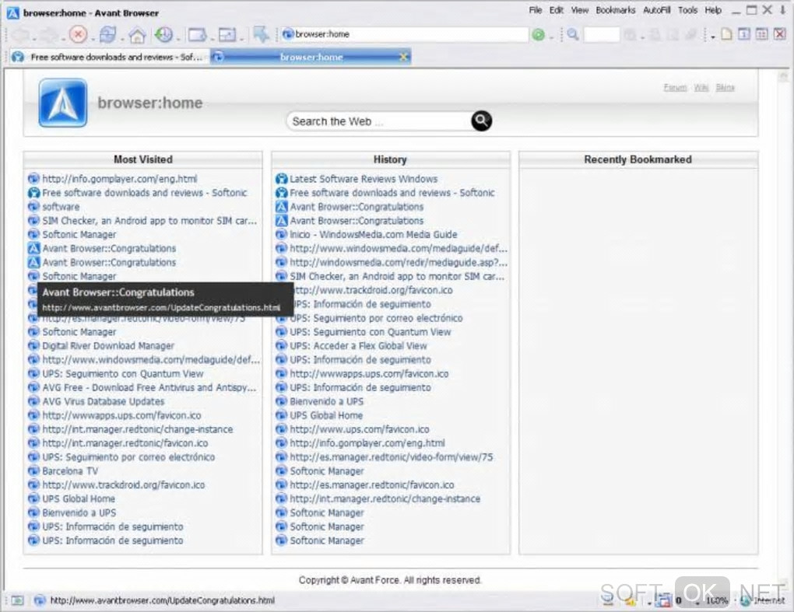Open the History clock toolbar icon
The height and width of the screenshot is (612, 794).
click(x=163, y=34)
